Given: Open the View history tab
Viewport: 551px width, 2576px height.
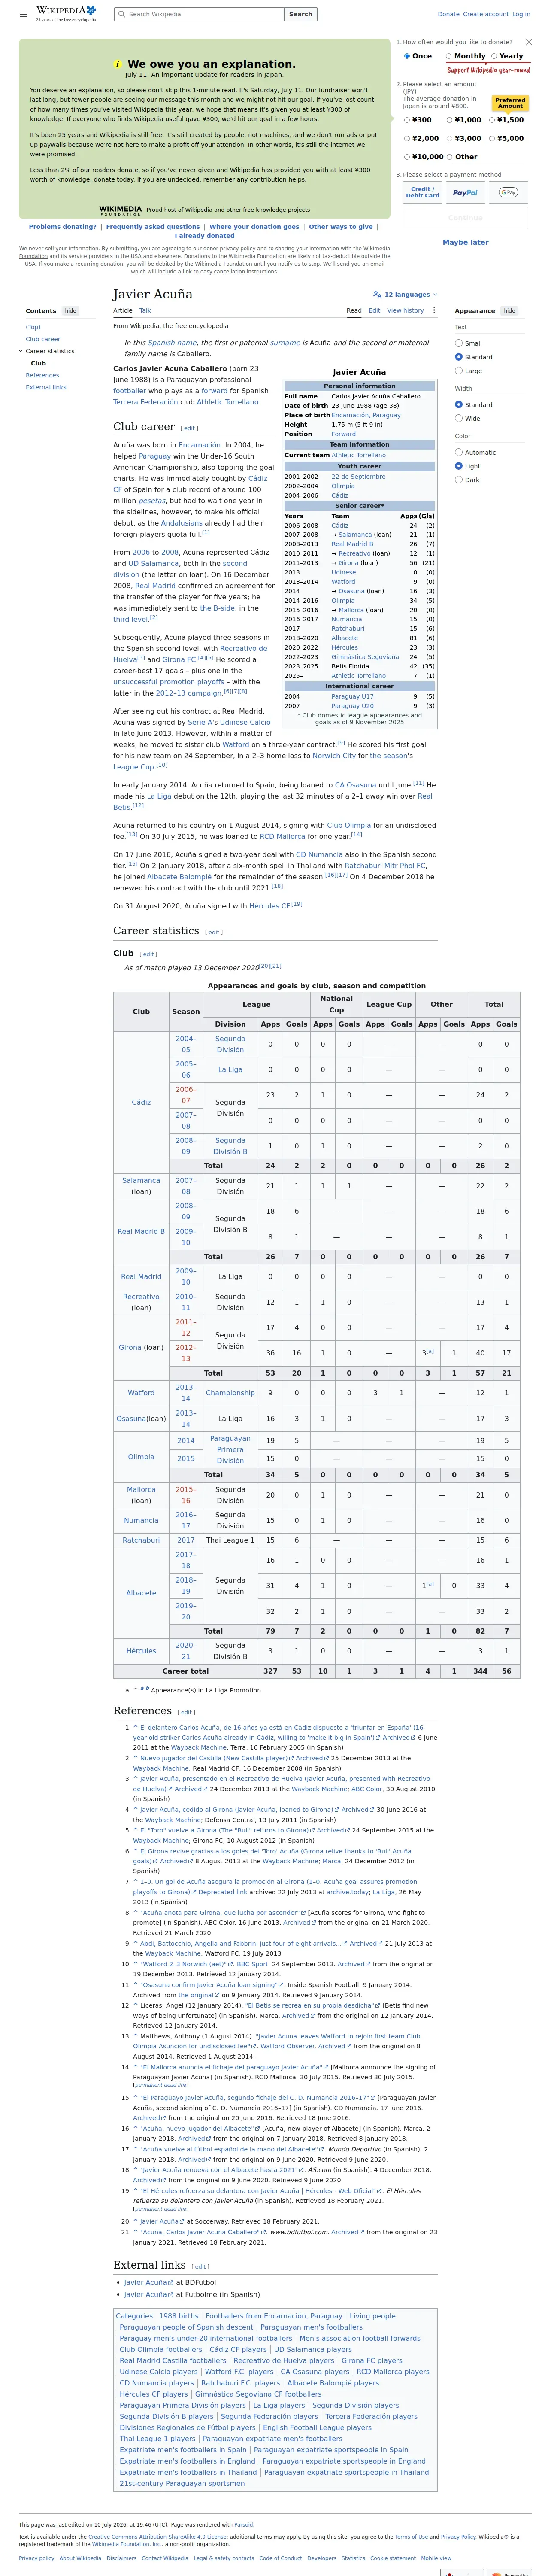Looking at the screenshot, I should (x=406, y=311).
